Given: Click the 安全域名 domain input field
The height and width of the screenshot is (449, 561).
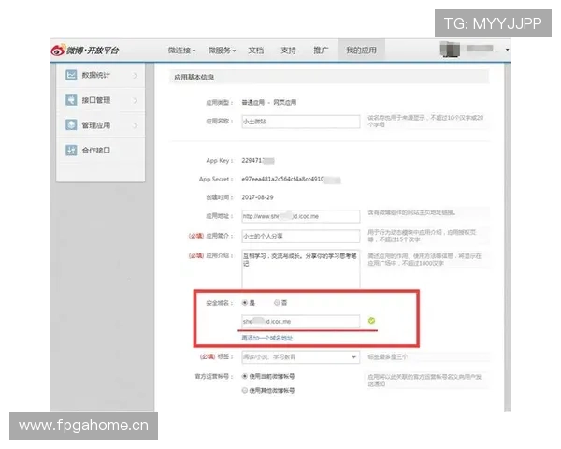Looking at the screenshot, I should pos(301,321).
